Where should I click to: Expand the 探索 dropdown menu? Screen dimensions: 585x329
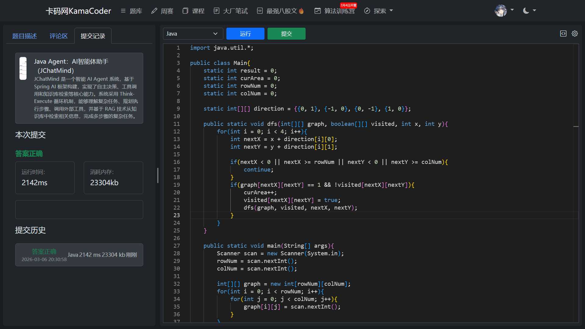(x=391, y=11)
